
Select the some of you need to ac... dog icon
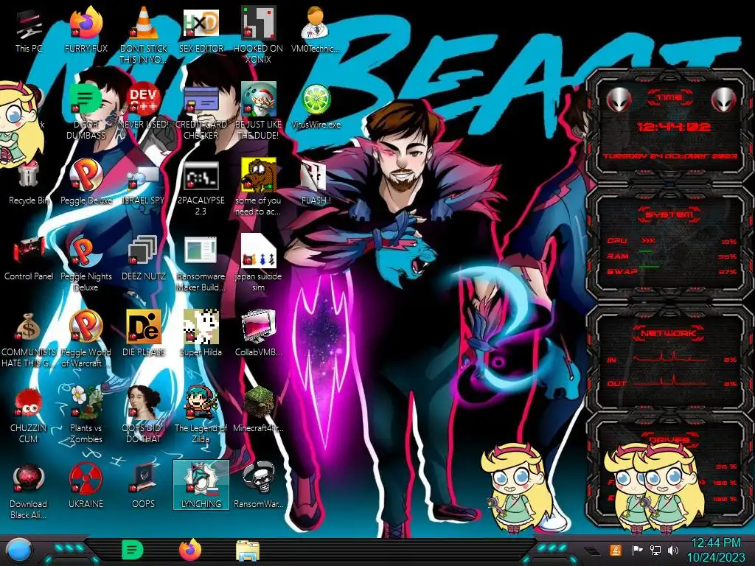coord(259,175)
